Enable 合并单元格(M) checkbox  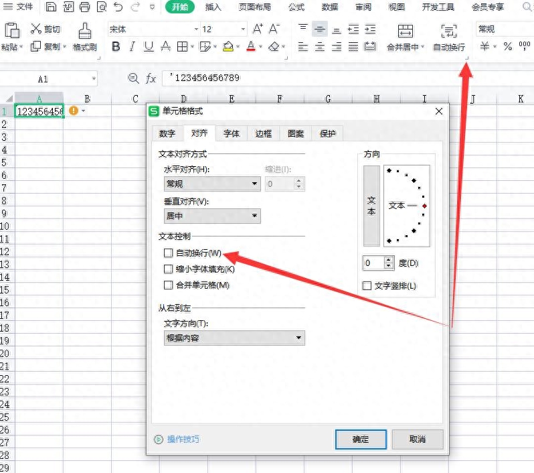168,285
